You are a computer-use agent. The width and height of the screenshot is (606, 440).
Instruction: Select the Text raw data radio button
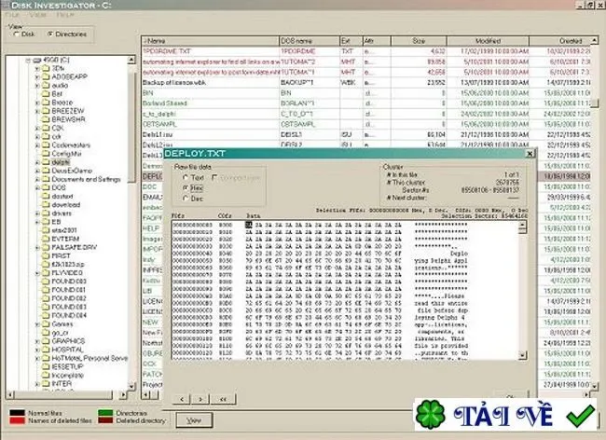click(x=186, y=178)
